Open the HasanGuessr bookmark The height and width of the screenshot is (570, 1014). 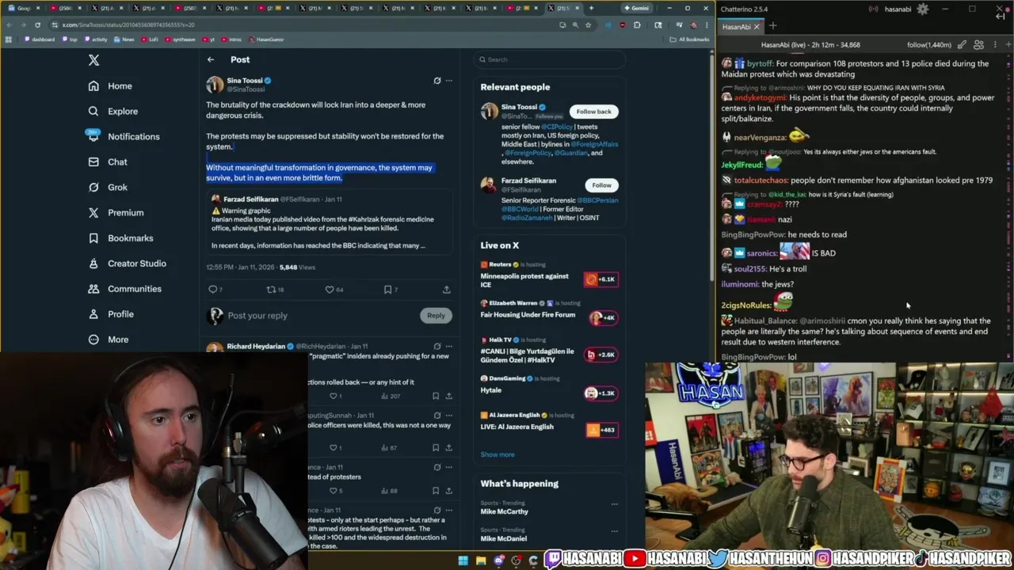(266, 39)
